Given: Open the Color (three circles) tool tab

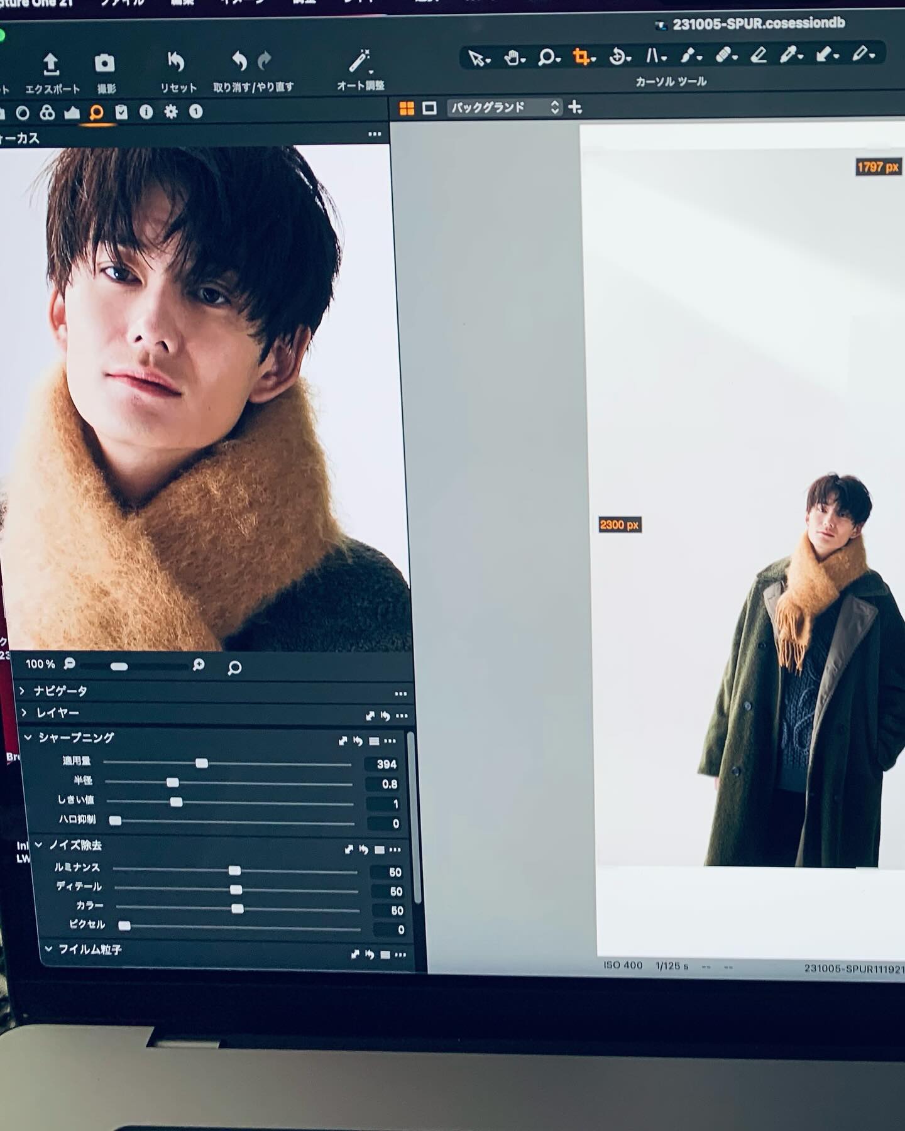Looking at the screenshot, I should click(x=47, y=112).
